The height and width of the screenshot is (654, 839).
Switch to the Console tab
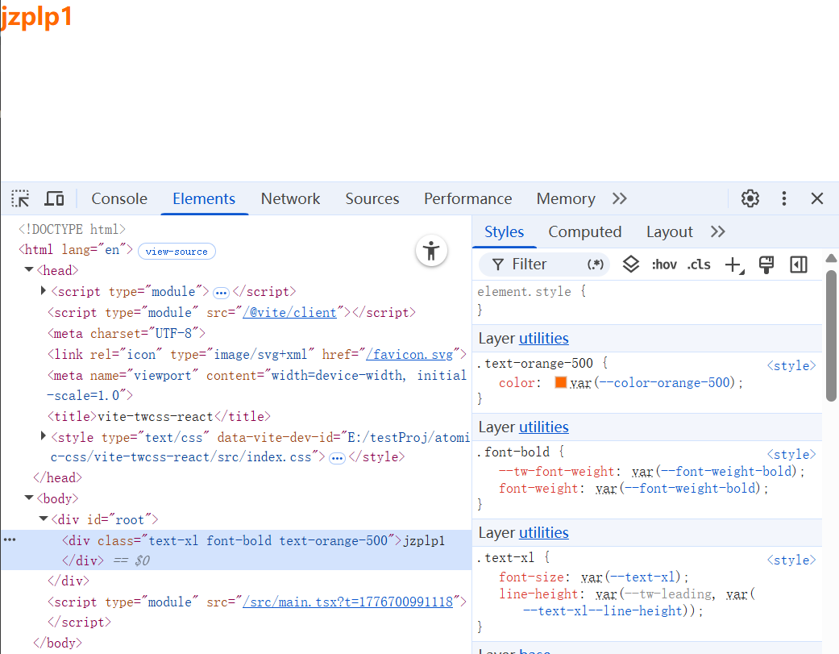click(119, 198)
